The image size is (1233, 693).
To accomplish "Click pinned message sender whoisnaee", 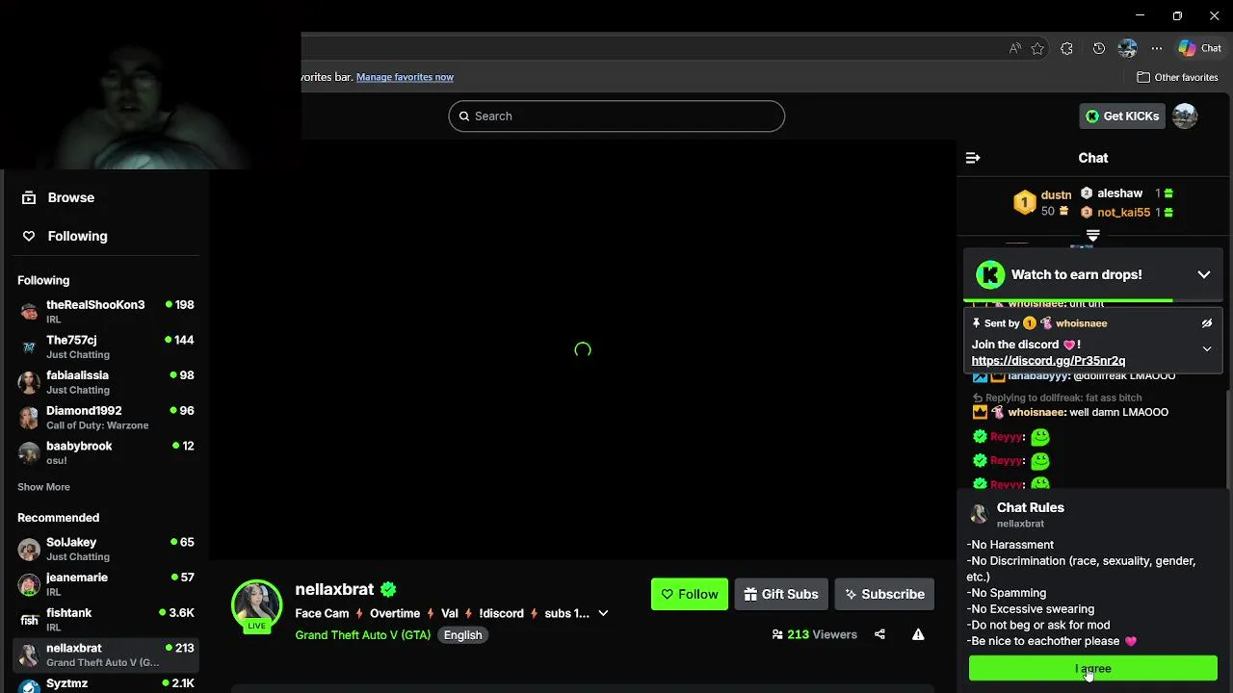I will (1081, 323).
